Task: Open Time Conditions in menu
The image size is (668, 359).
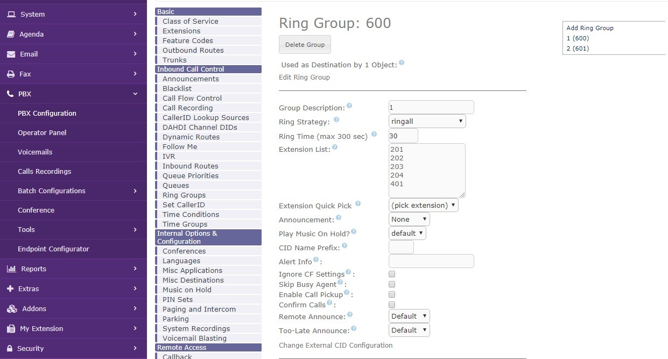Action: point(191,214)
